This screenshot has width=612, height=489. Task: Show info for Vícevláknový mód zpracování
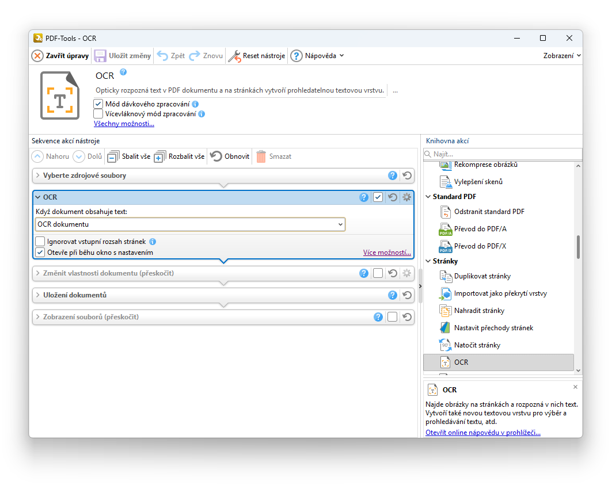(202, 114)
